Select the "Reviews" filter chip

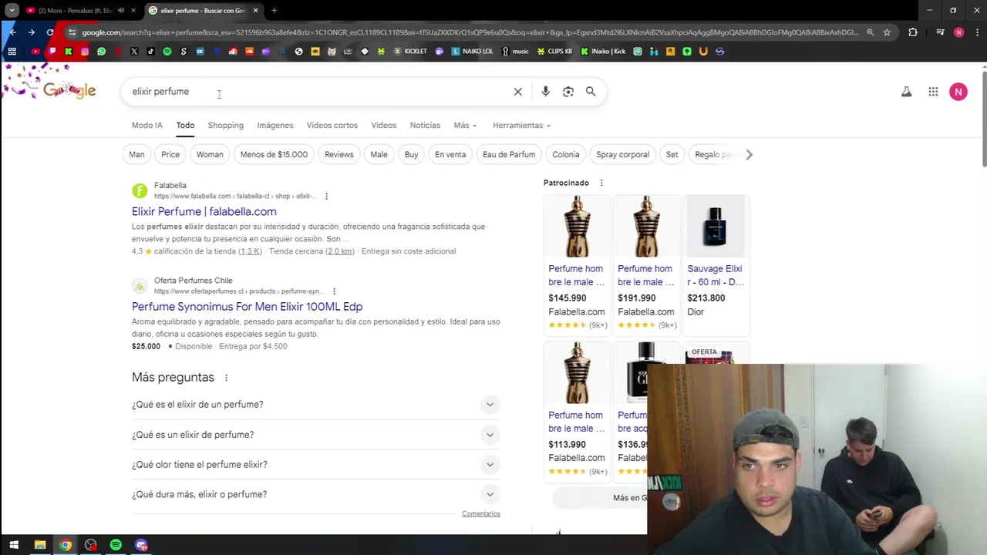tap(339, 154)
